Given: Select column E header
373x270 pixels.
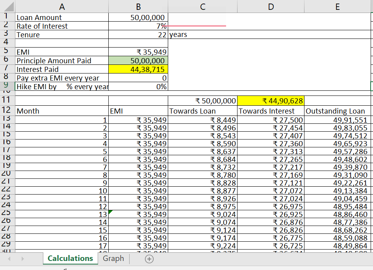Looking at the screenshot, I should click(x=337, y=7).
